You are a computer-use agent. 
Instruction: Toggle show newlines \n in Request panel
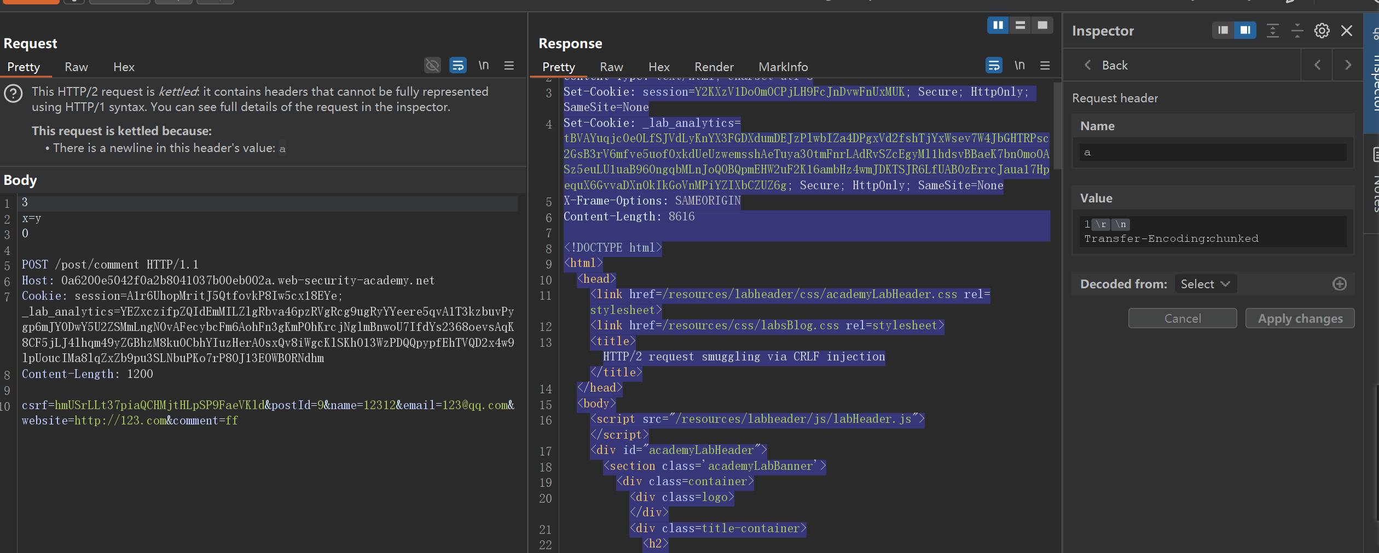[x=484, y=66]
